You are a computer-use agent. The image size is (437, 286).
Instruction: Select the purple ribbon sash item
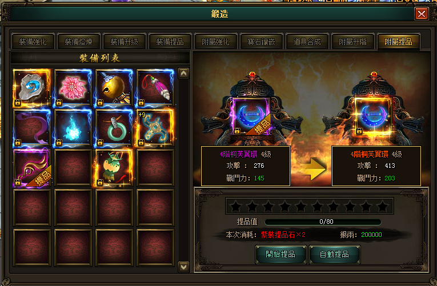coord(32,128)
